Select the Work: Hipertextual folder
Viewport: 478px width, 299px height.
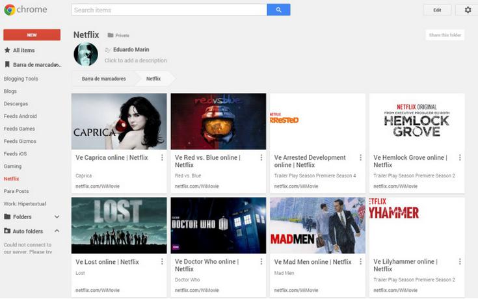click(x=25, y=203)
